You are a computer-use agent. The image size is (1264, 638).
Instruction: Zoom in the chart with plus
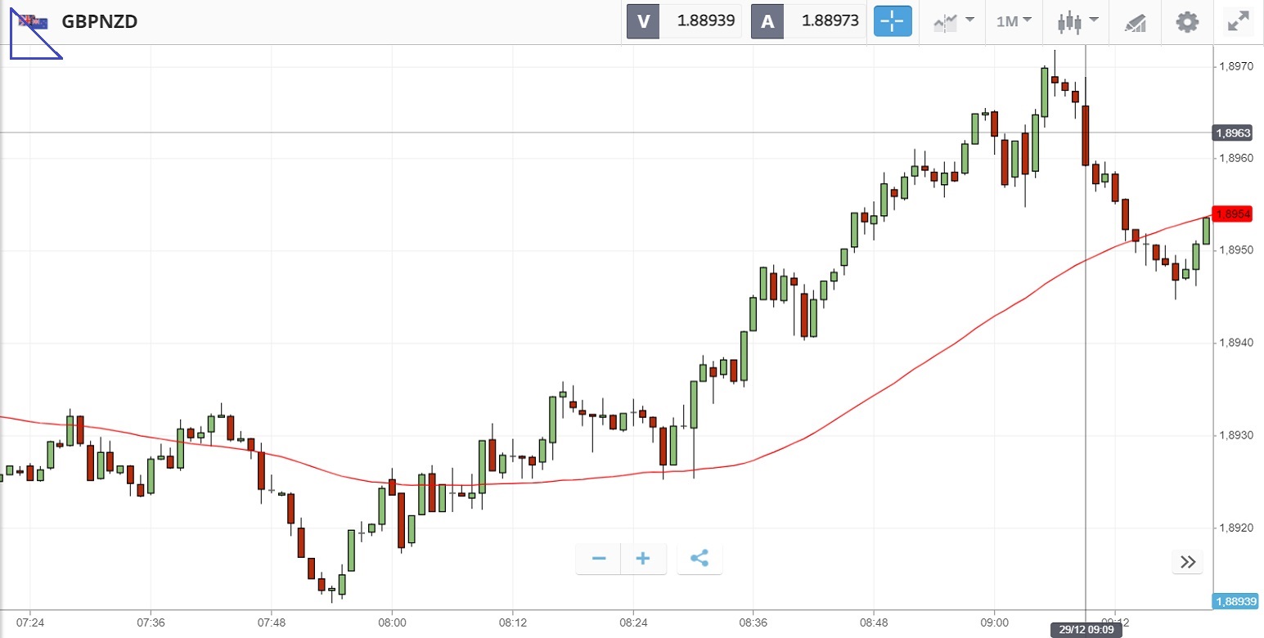(643, 559)
